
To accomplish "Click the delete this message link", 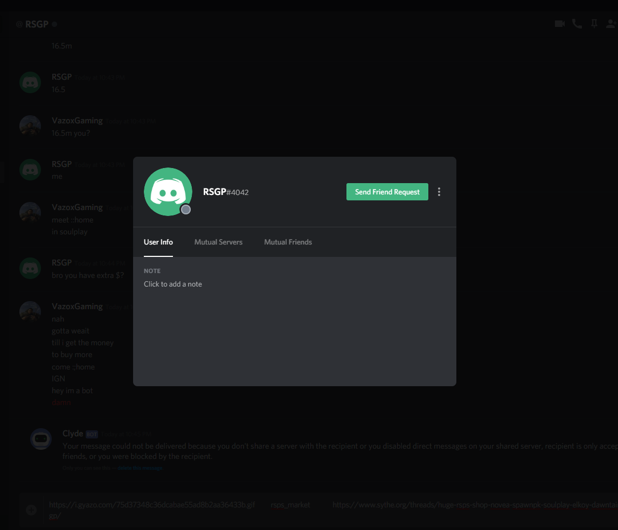I will (x=140, y=468).
